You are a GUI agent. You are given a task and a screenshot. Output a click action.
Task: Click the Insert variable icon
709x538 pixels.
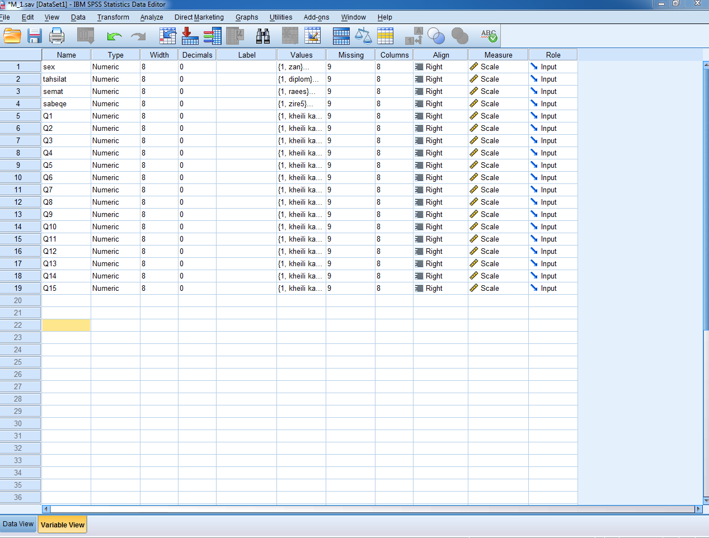(313, 36)
